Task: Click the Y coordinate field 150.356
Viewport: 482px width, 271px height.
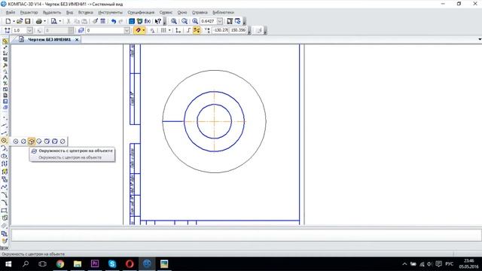Action: [238, 30]
